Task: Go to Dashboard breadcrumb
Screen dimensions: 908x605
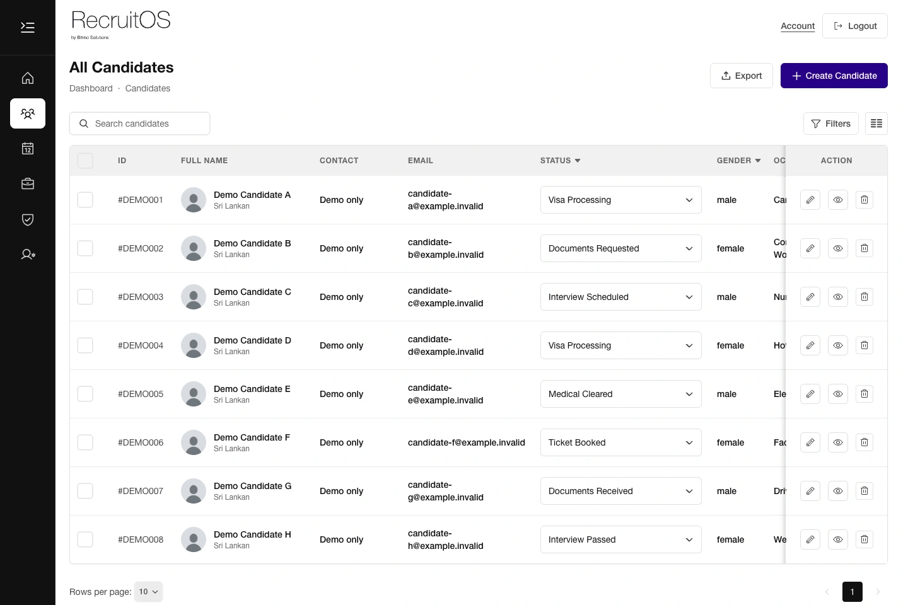Action: click(91, 88)
